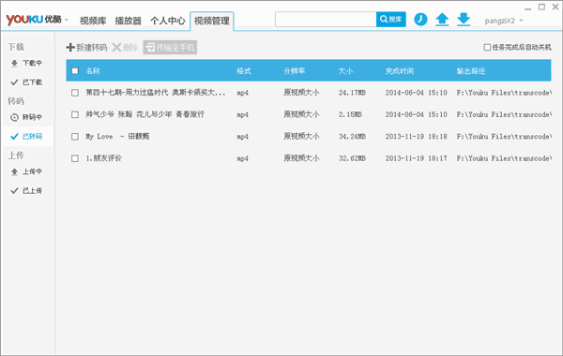
Task: Select the video My Love - 田馥甄
Action: click(x=117, y=136)
